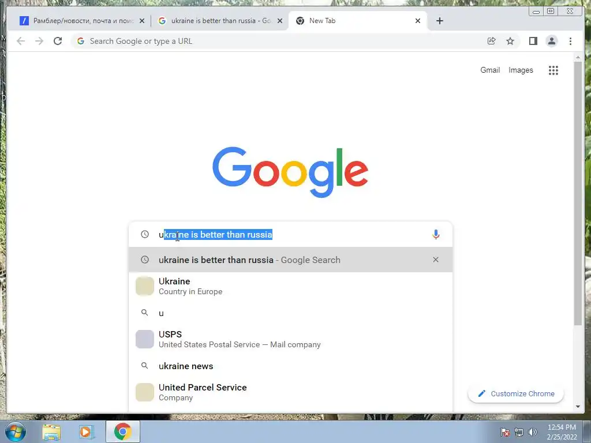The height and width of the screenshot is (443, 591).
Task: Click the United Parcel Service thumbnail
Action: coord(145,392)
